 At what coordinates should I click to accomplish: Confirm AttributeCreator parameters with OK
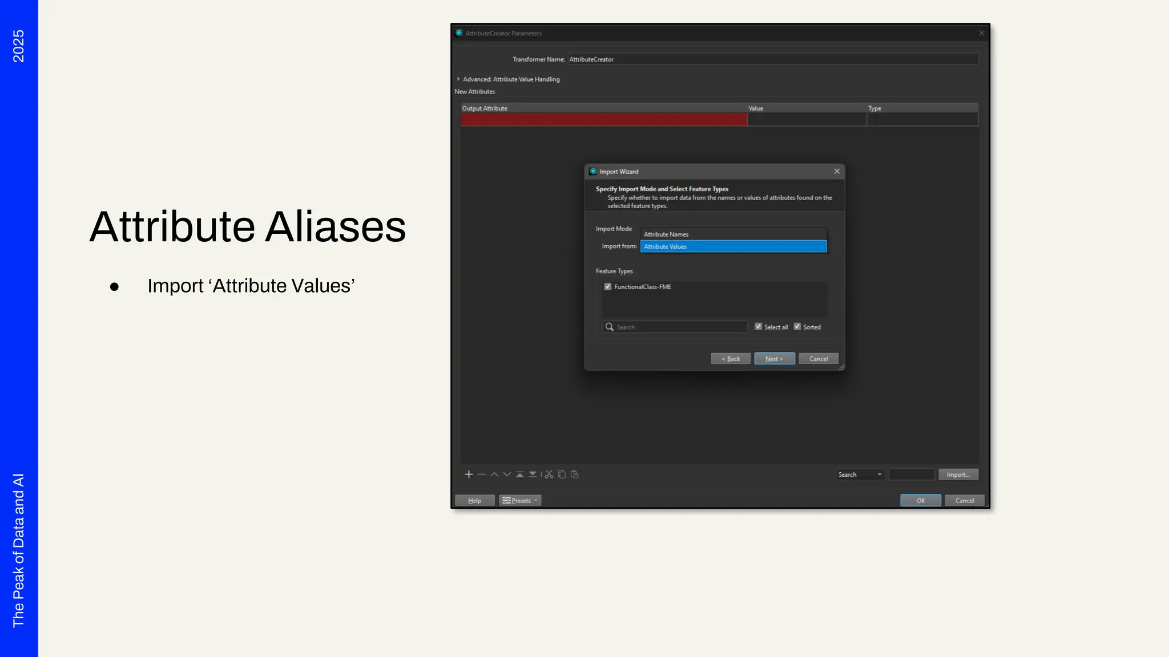click(921, 501)
